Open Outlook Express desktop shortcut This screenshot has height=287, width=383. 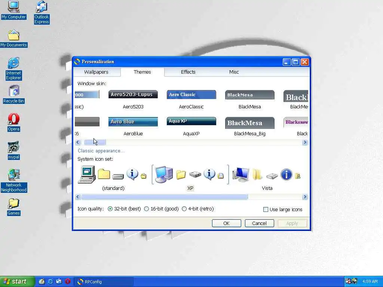(42, 12)
